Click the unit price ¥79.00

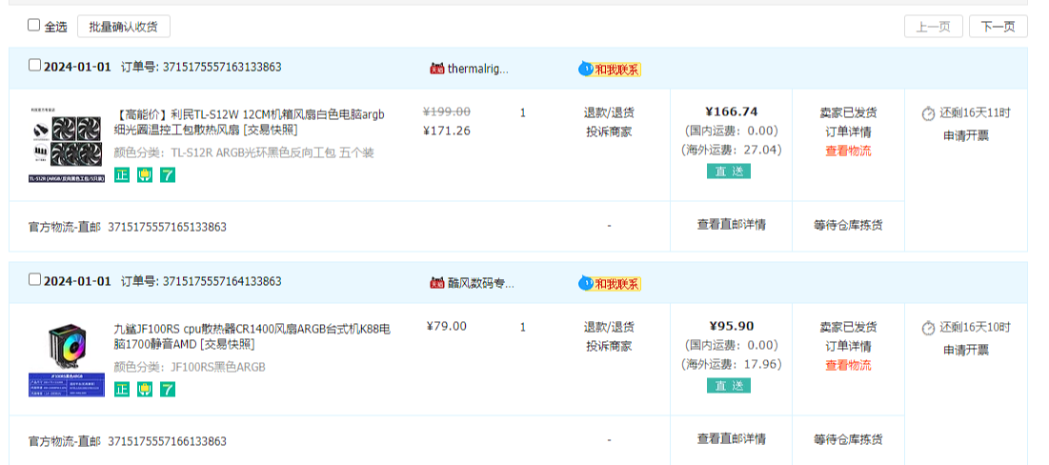446,327
